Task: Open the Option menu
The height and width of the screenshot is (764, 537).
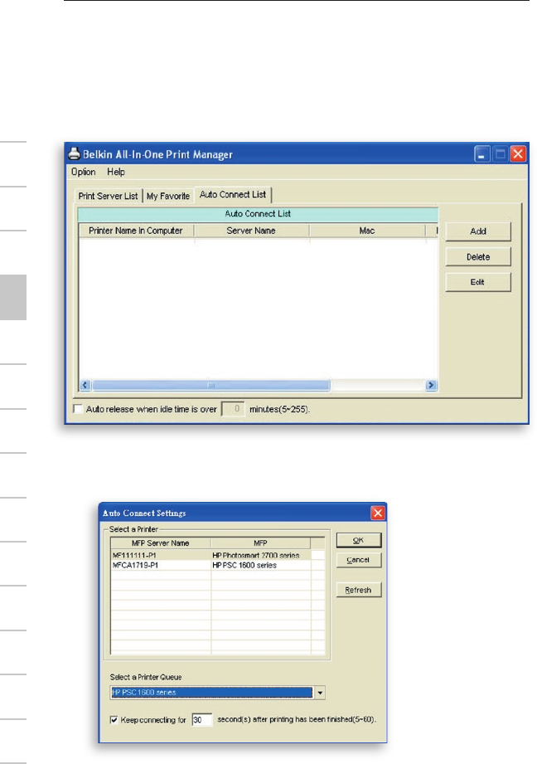Action: coord(83,172)
